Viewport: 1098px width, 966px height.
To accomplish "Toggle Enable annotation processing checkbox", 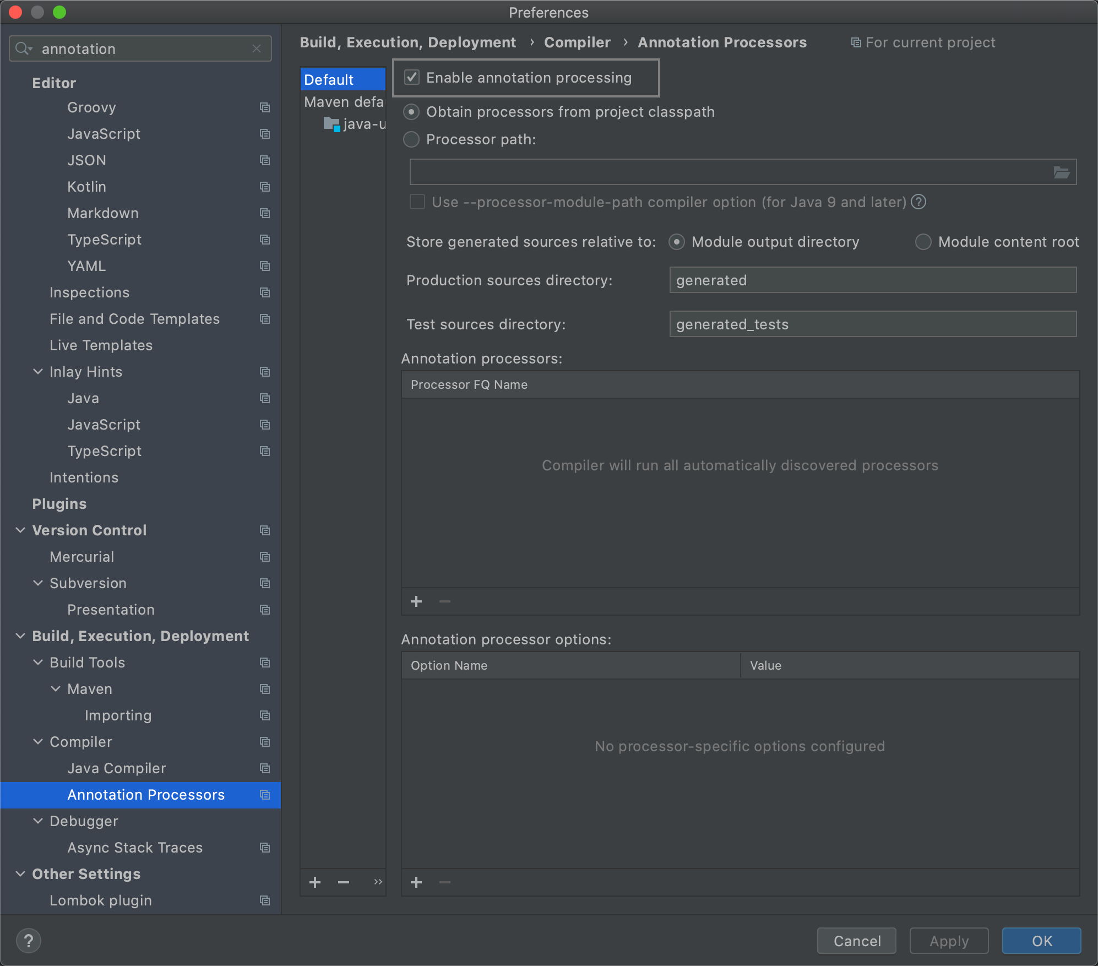I will [x=412, y=78].
